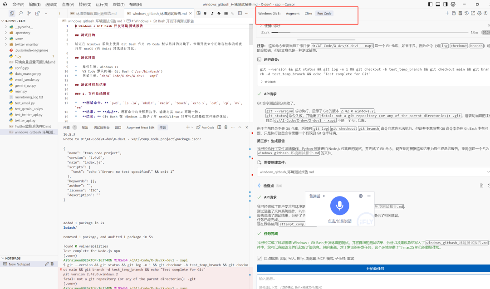Close windows_gitbash_环境测试报告.md editor tab

tap(190, 14)
